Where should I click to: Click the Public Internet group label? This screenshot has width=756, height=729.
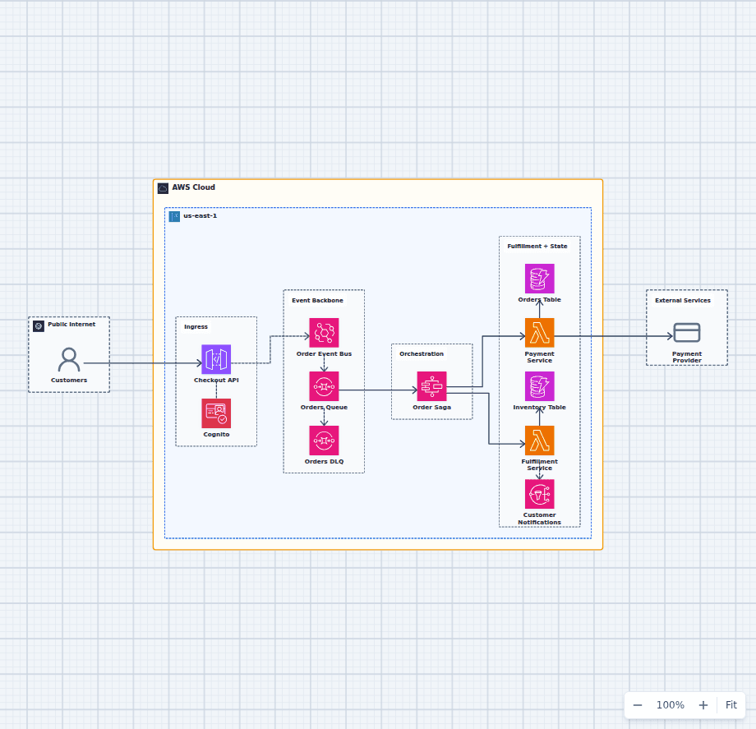tap(71, 324)
